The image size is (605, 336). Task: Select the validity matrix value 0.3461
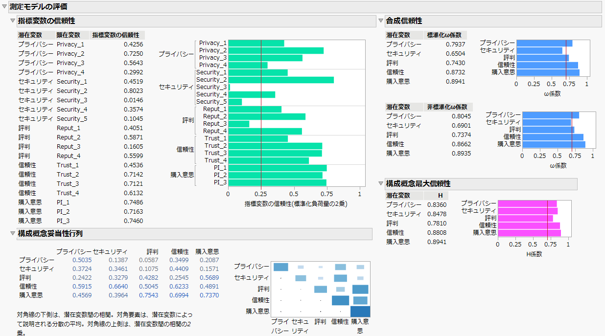click(x=118, y=269)
